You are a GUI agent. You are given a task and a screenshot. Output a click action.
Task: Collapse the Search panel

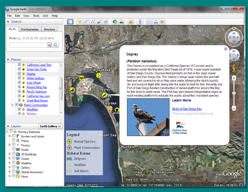(8, 22)
